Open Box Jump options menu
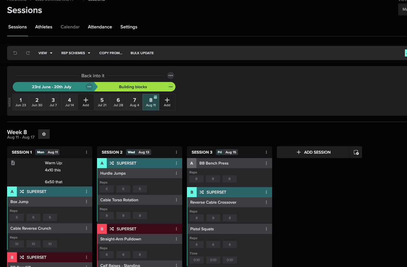The height and width of the screenshot is (267, 407). [x=86, y=202]
